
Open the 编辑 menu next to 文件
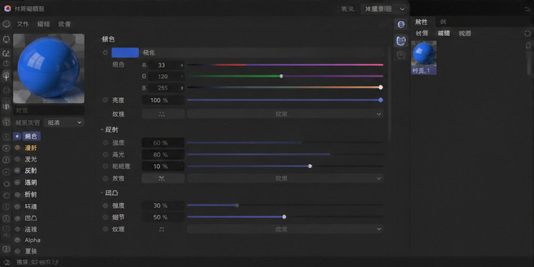43,24
